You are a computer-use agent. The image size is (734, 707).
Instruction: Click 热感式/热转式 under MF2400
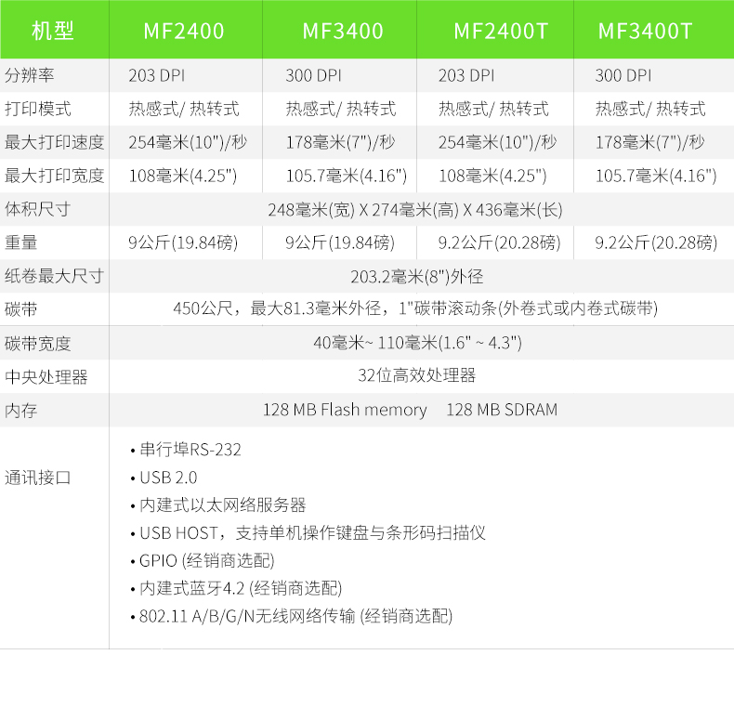pos(184,109)
